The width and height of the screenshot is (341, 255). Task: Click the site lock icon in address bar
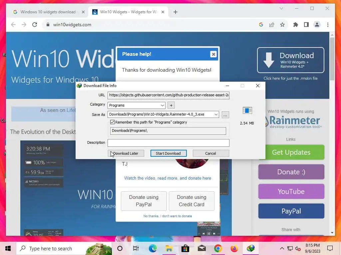(48, 25)
